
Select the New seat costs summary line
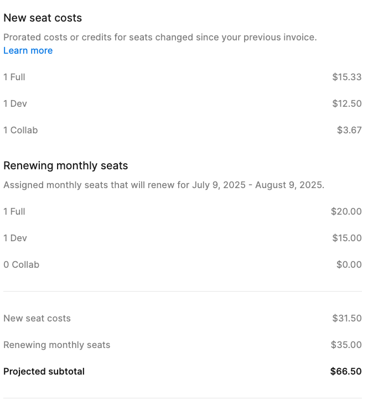pos(183,319)
